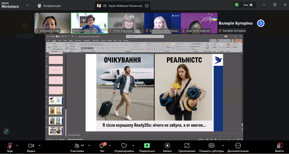The width and height of the screenshot is (289, 154).
Task: Toggle camera with Видео button
Action: click(x=31, y=146)
